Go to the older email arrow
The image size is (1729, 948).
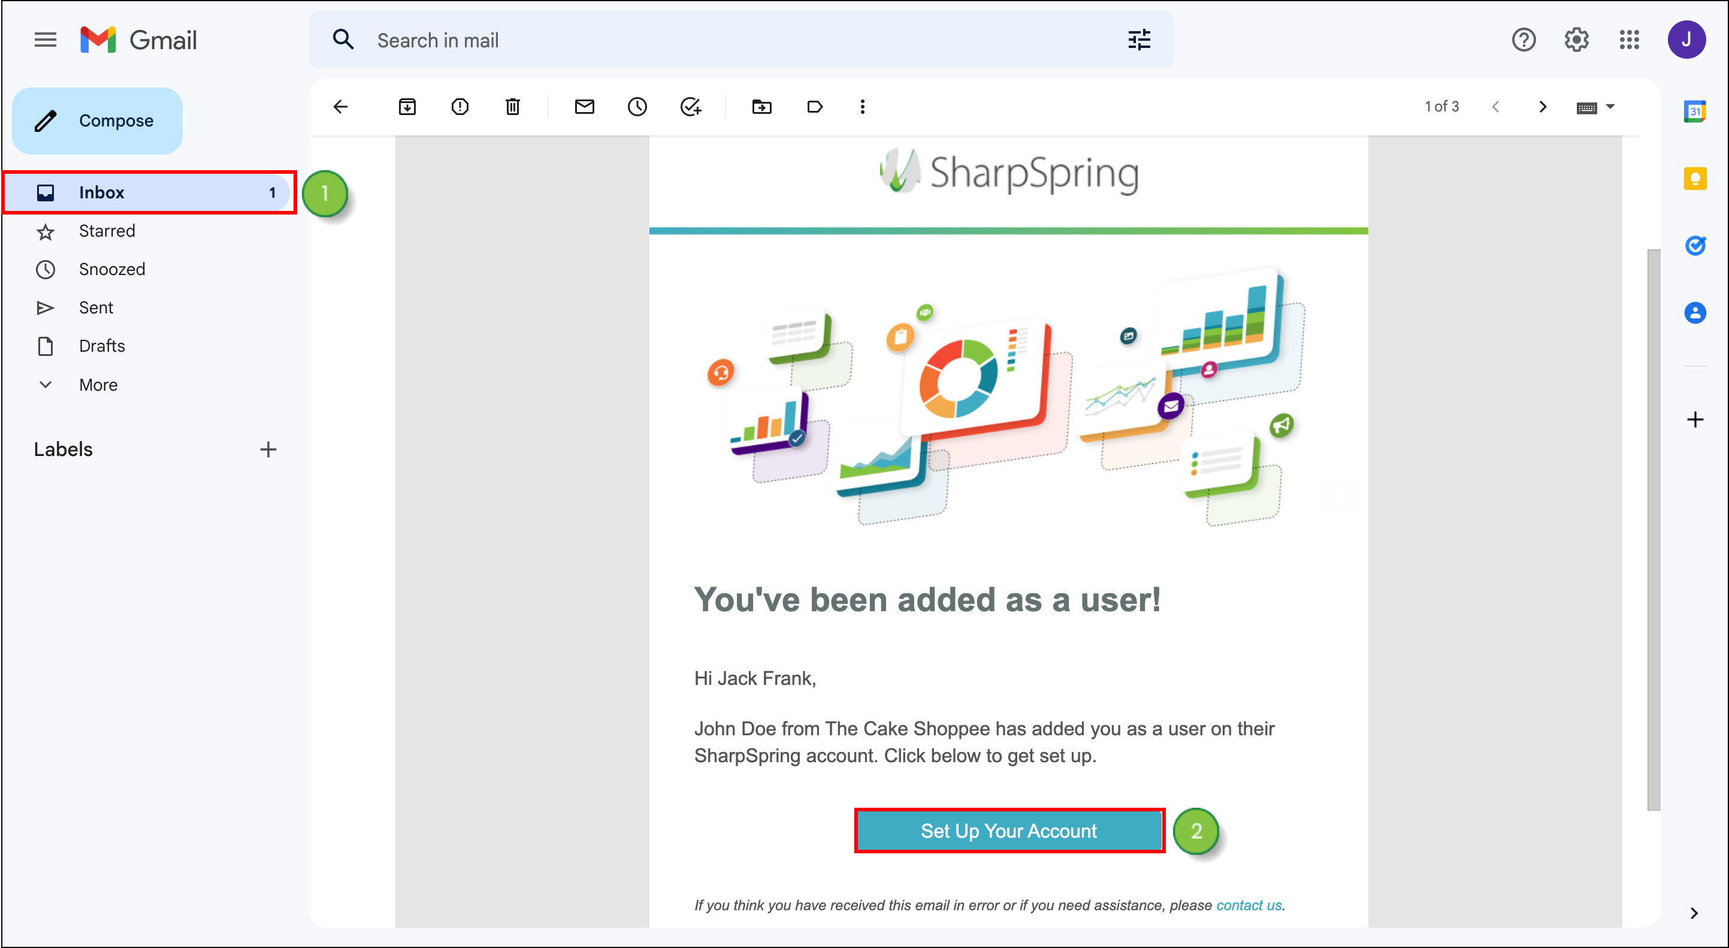(1543, 107)
